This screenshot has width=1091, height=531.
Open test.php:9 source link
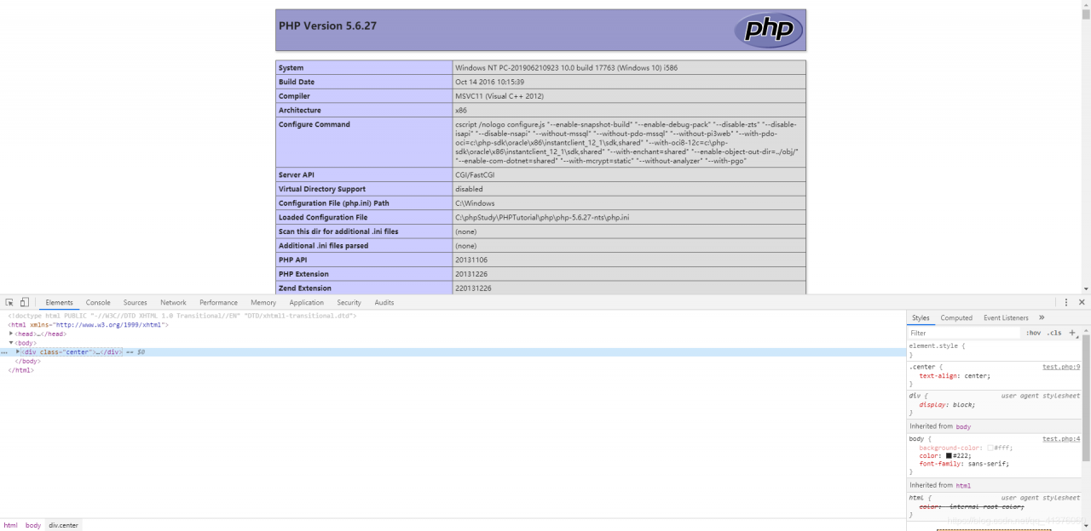pyautogui.click(x=1061, y=367)
